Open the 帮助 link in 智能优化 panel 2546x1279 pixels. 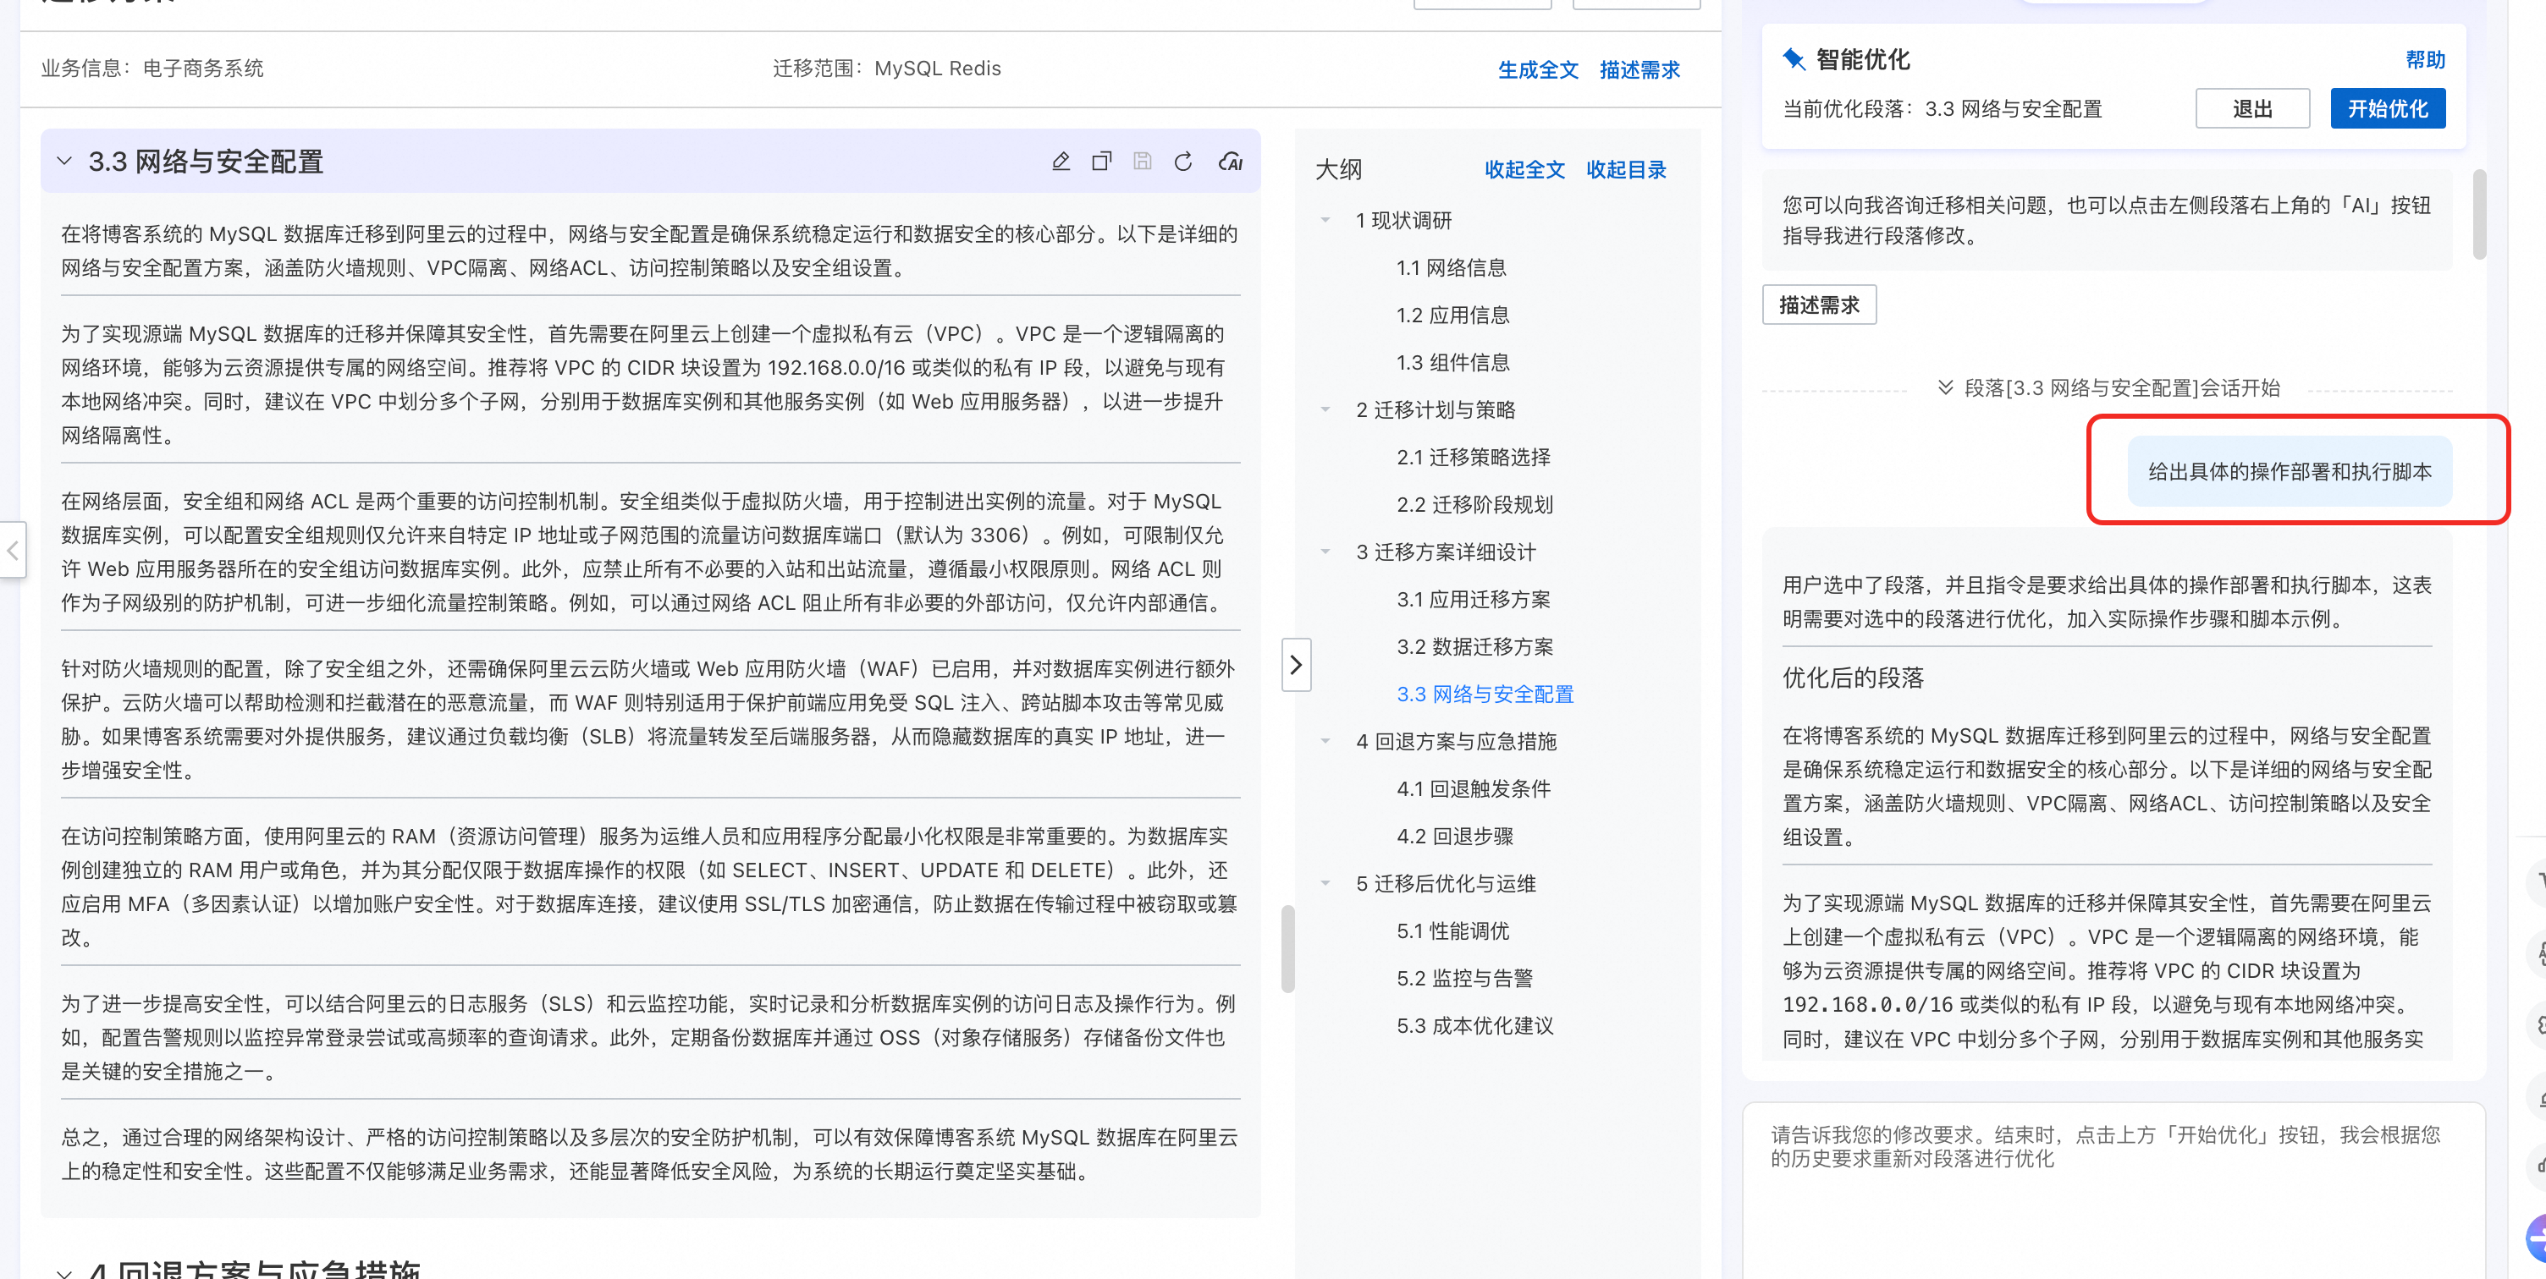2424,59
